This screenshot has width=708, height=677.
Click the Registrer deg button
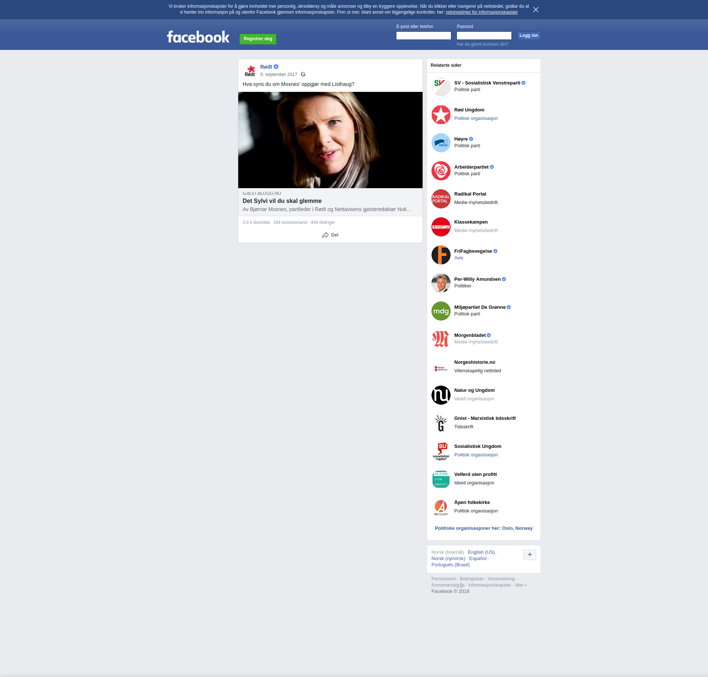258,39
